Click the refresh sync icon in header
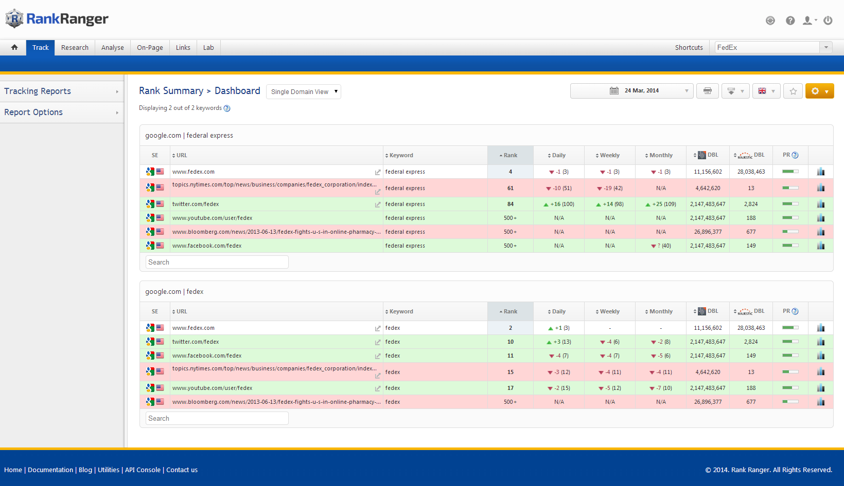 pyautogui.click(x=770, y=21)
